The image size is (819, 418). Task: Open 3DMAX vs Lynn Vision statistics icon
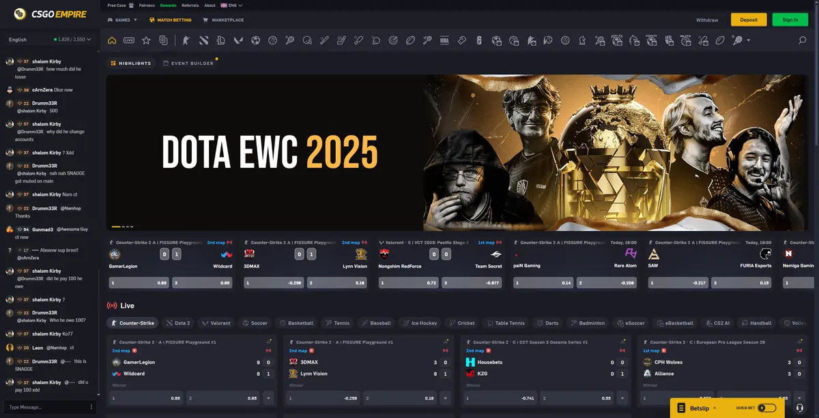(444, 340)
